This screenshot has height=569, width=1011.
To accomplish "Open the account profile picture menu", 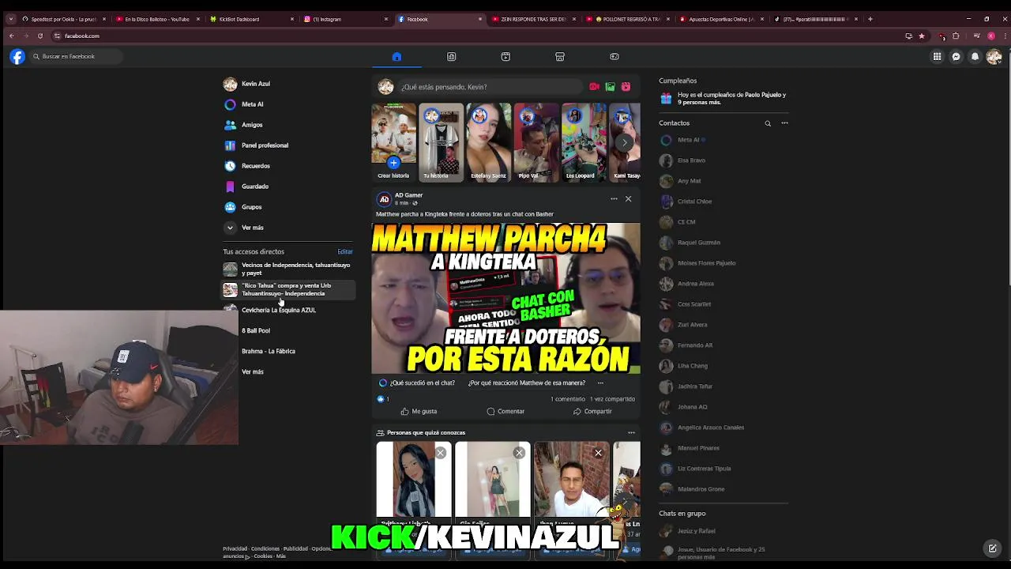I will [994, 56].
